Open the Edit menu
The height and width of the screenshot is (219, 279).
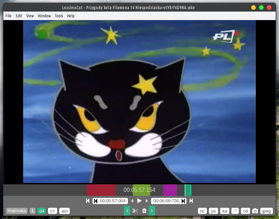pos(19,16)
